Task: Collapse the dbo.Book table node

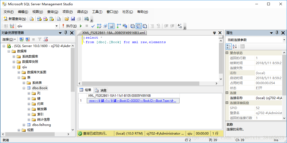Action: 24,88
